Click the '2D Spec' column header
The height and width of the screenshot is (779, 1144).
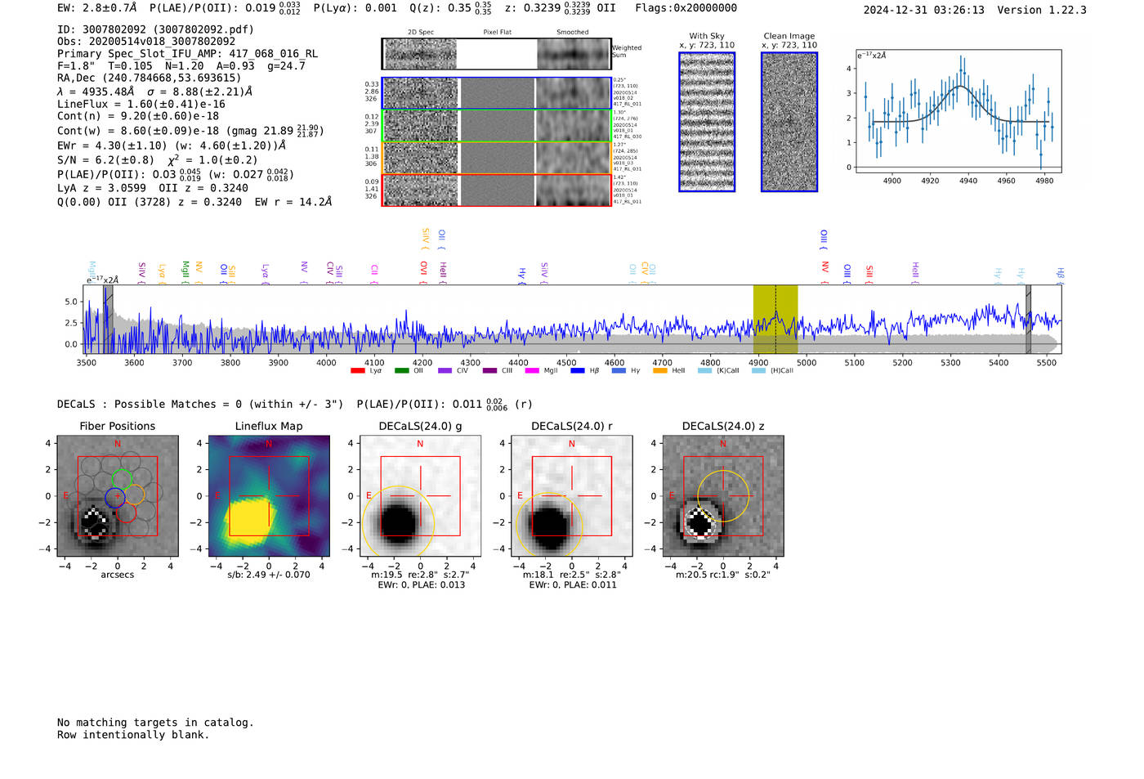pyautogui.click(x=421, y=33)
